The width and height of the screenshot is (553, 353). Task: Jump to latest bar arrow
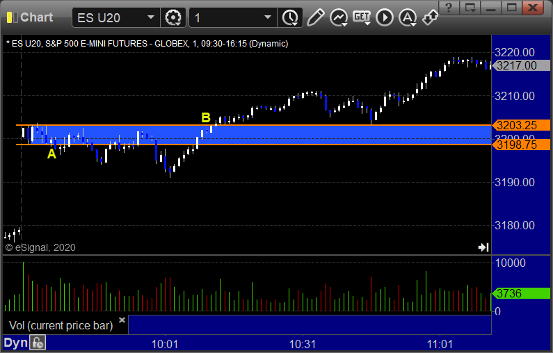[483, 247]
